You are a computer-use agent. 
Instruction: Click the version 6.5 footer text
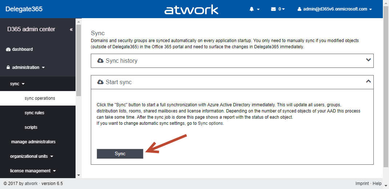tap(52, 184)
